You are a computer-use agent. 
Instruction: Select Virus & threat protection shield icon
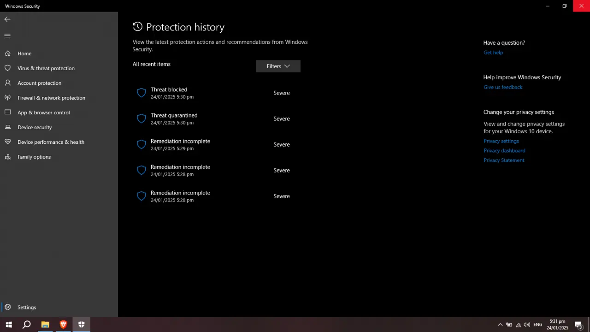(x=7, y=68)
